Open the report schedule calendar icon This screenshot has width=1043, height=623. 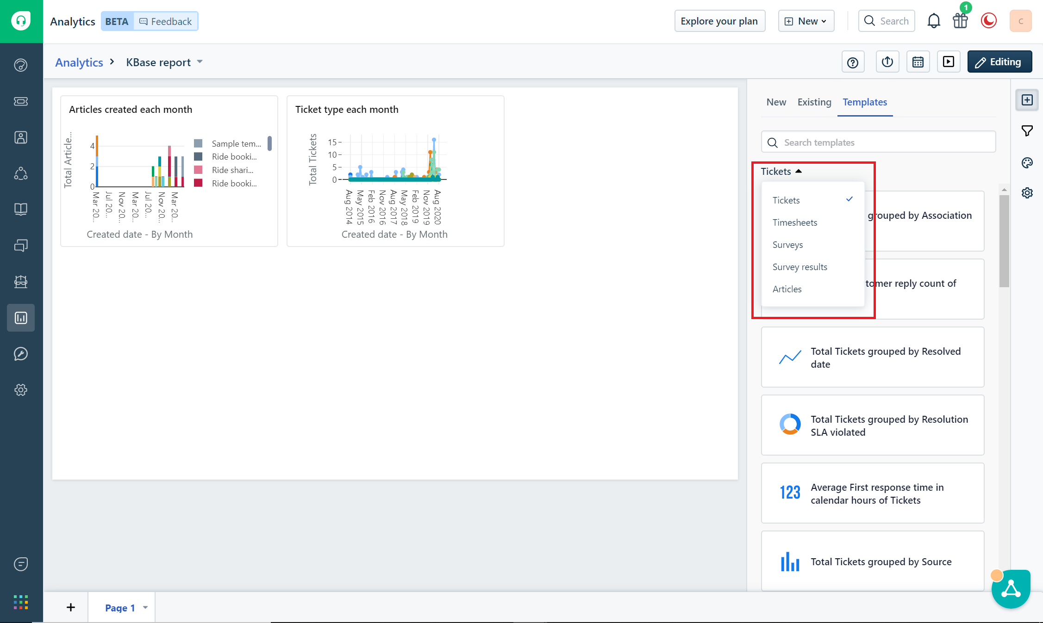(918, 62)
